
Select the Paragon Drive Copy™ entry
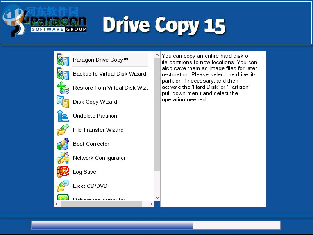point(110,60)
